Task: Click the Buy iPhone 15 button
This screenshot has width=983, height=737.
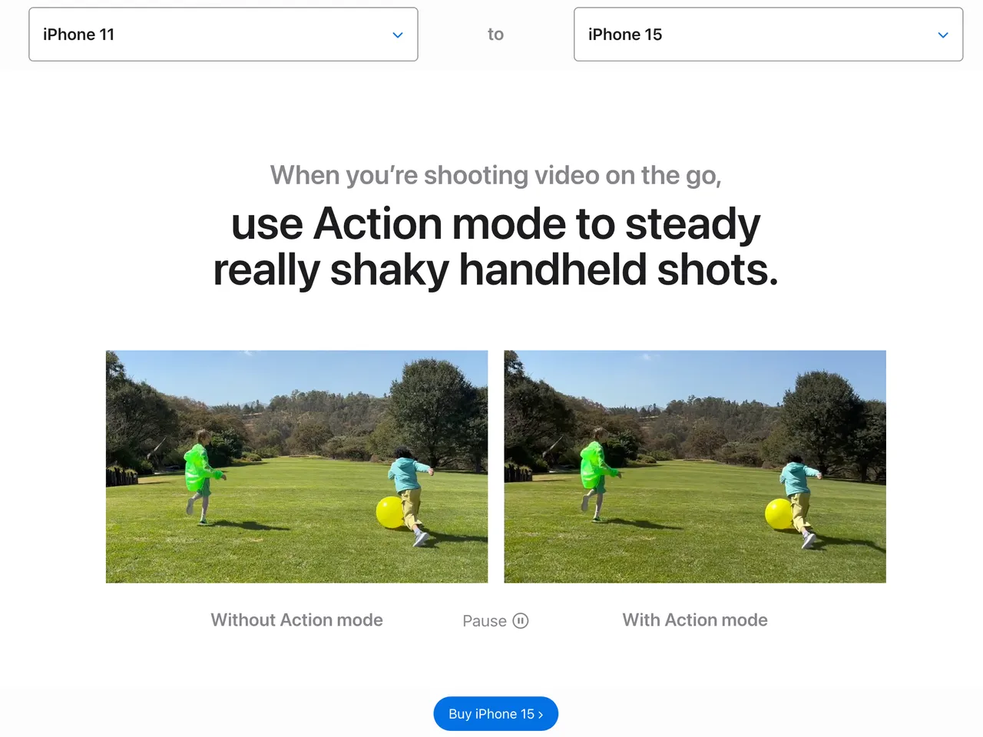Action: click(496, 714)
